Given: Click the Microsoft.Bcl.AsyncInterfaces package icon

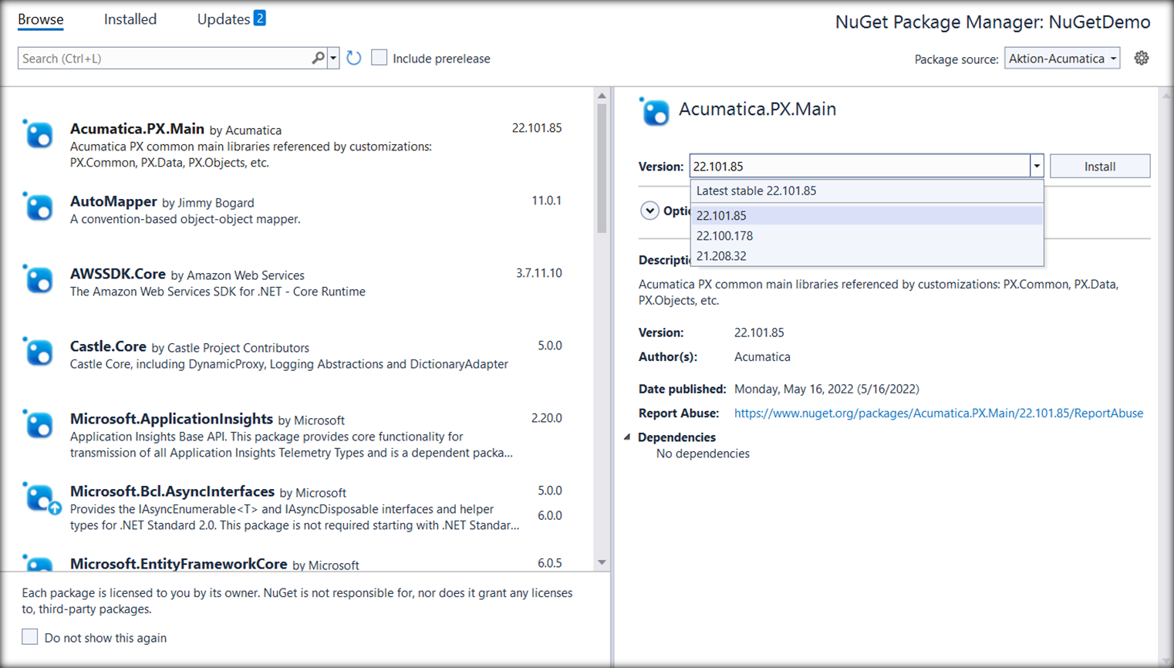Looking at the screenshot, I should [x=40, y=498].
